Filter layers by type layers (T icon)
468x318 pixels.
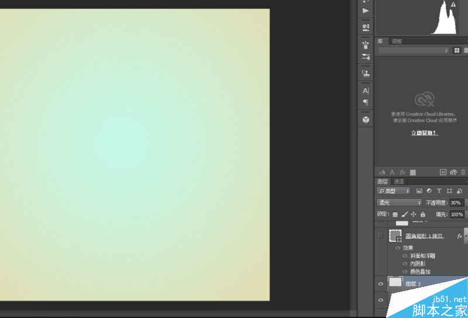[439, 191]
